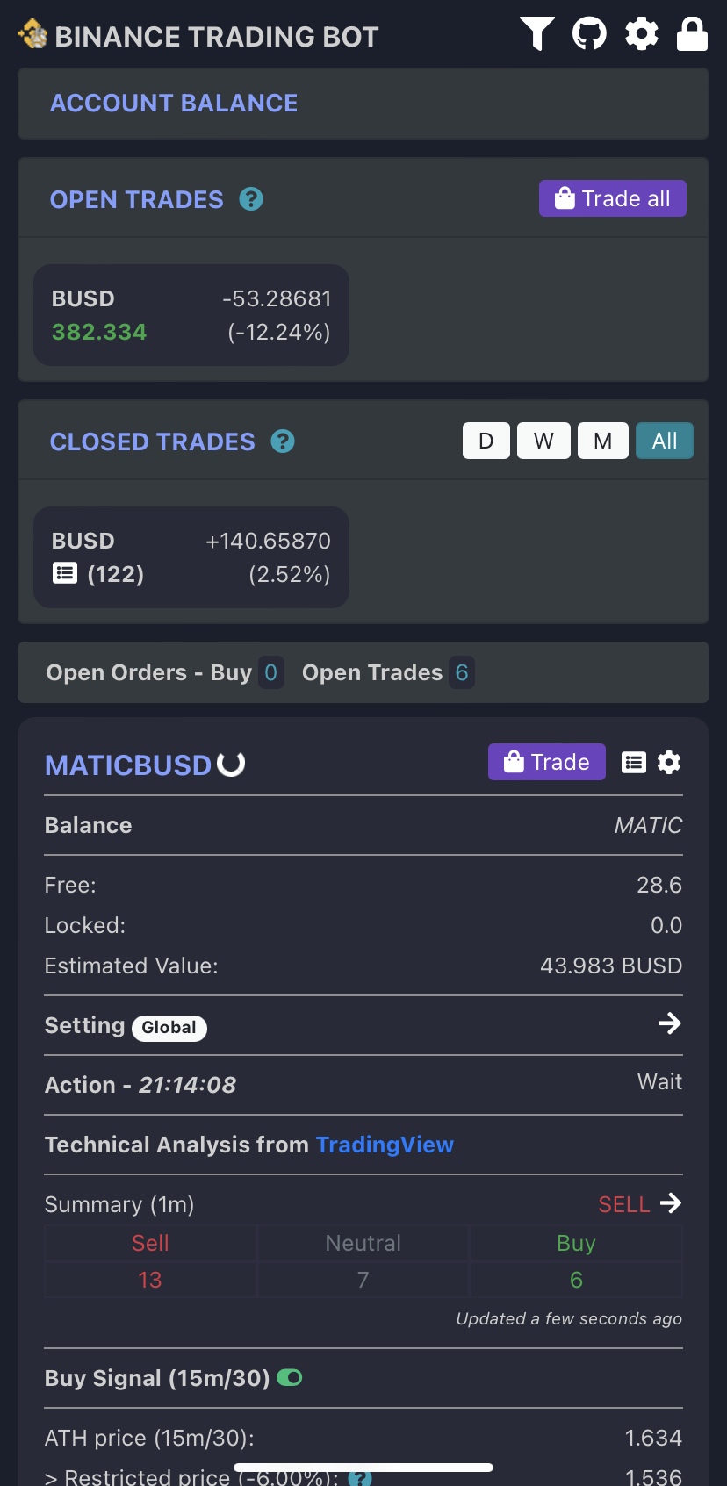Open the Global setting via its arrow

pos(670,1023)
